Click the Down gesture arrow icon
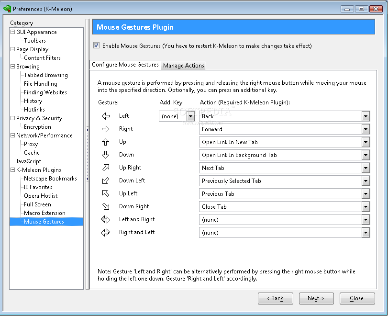 [x=106, y=155]
